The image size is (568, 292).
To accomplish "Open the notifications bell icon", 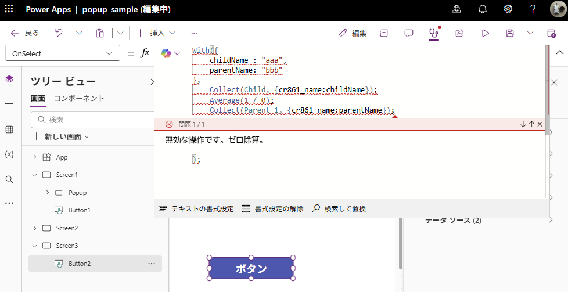I will [483, 9].
